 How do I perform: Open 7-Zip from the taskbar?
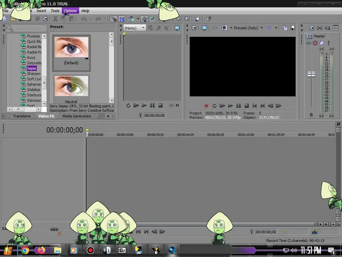122,250
